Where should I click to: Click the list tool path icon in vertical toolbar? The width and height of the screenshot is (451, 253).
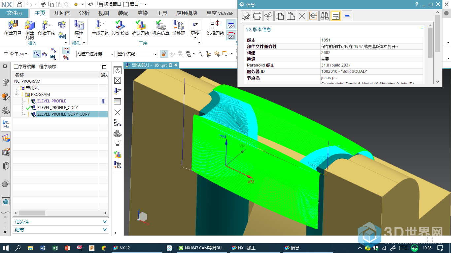coord(118,101)
